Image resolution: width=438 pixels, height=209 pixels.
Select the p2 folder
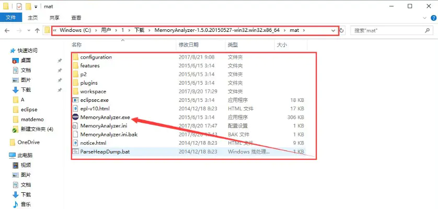(84, 74)
